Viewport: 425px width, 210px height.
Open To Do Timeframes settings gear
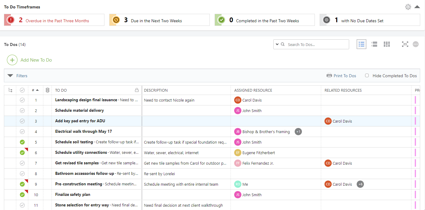pyautogui.click(x=408, y=7)
